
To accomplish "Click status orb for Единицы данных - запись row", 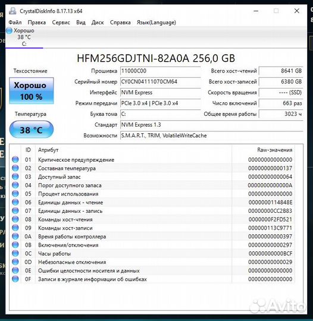I will point(15,211).
